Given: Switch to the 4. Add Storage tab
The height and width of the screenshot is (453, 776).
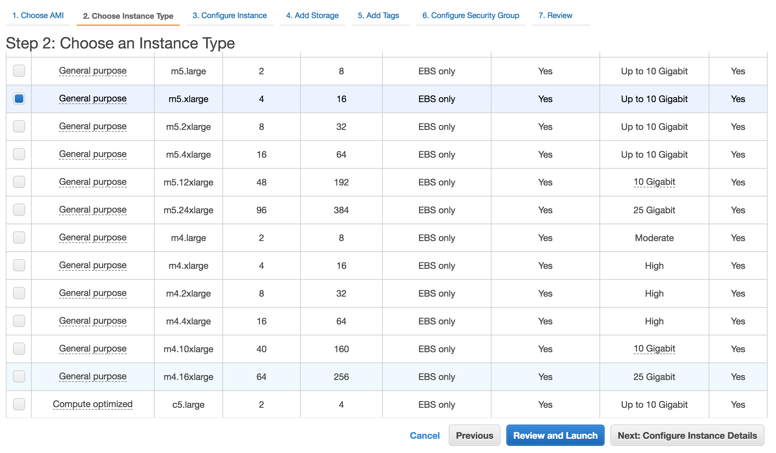Looking at the screenshot, I should (x=312, y=16).
